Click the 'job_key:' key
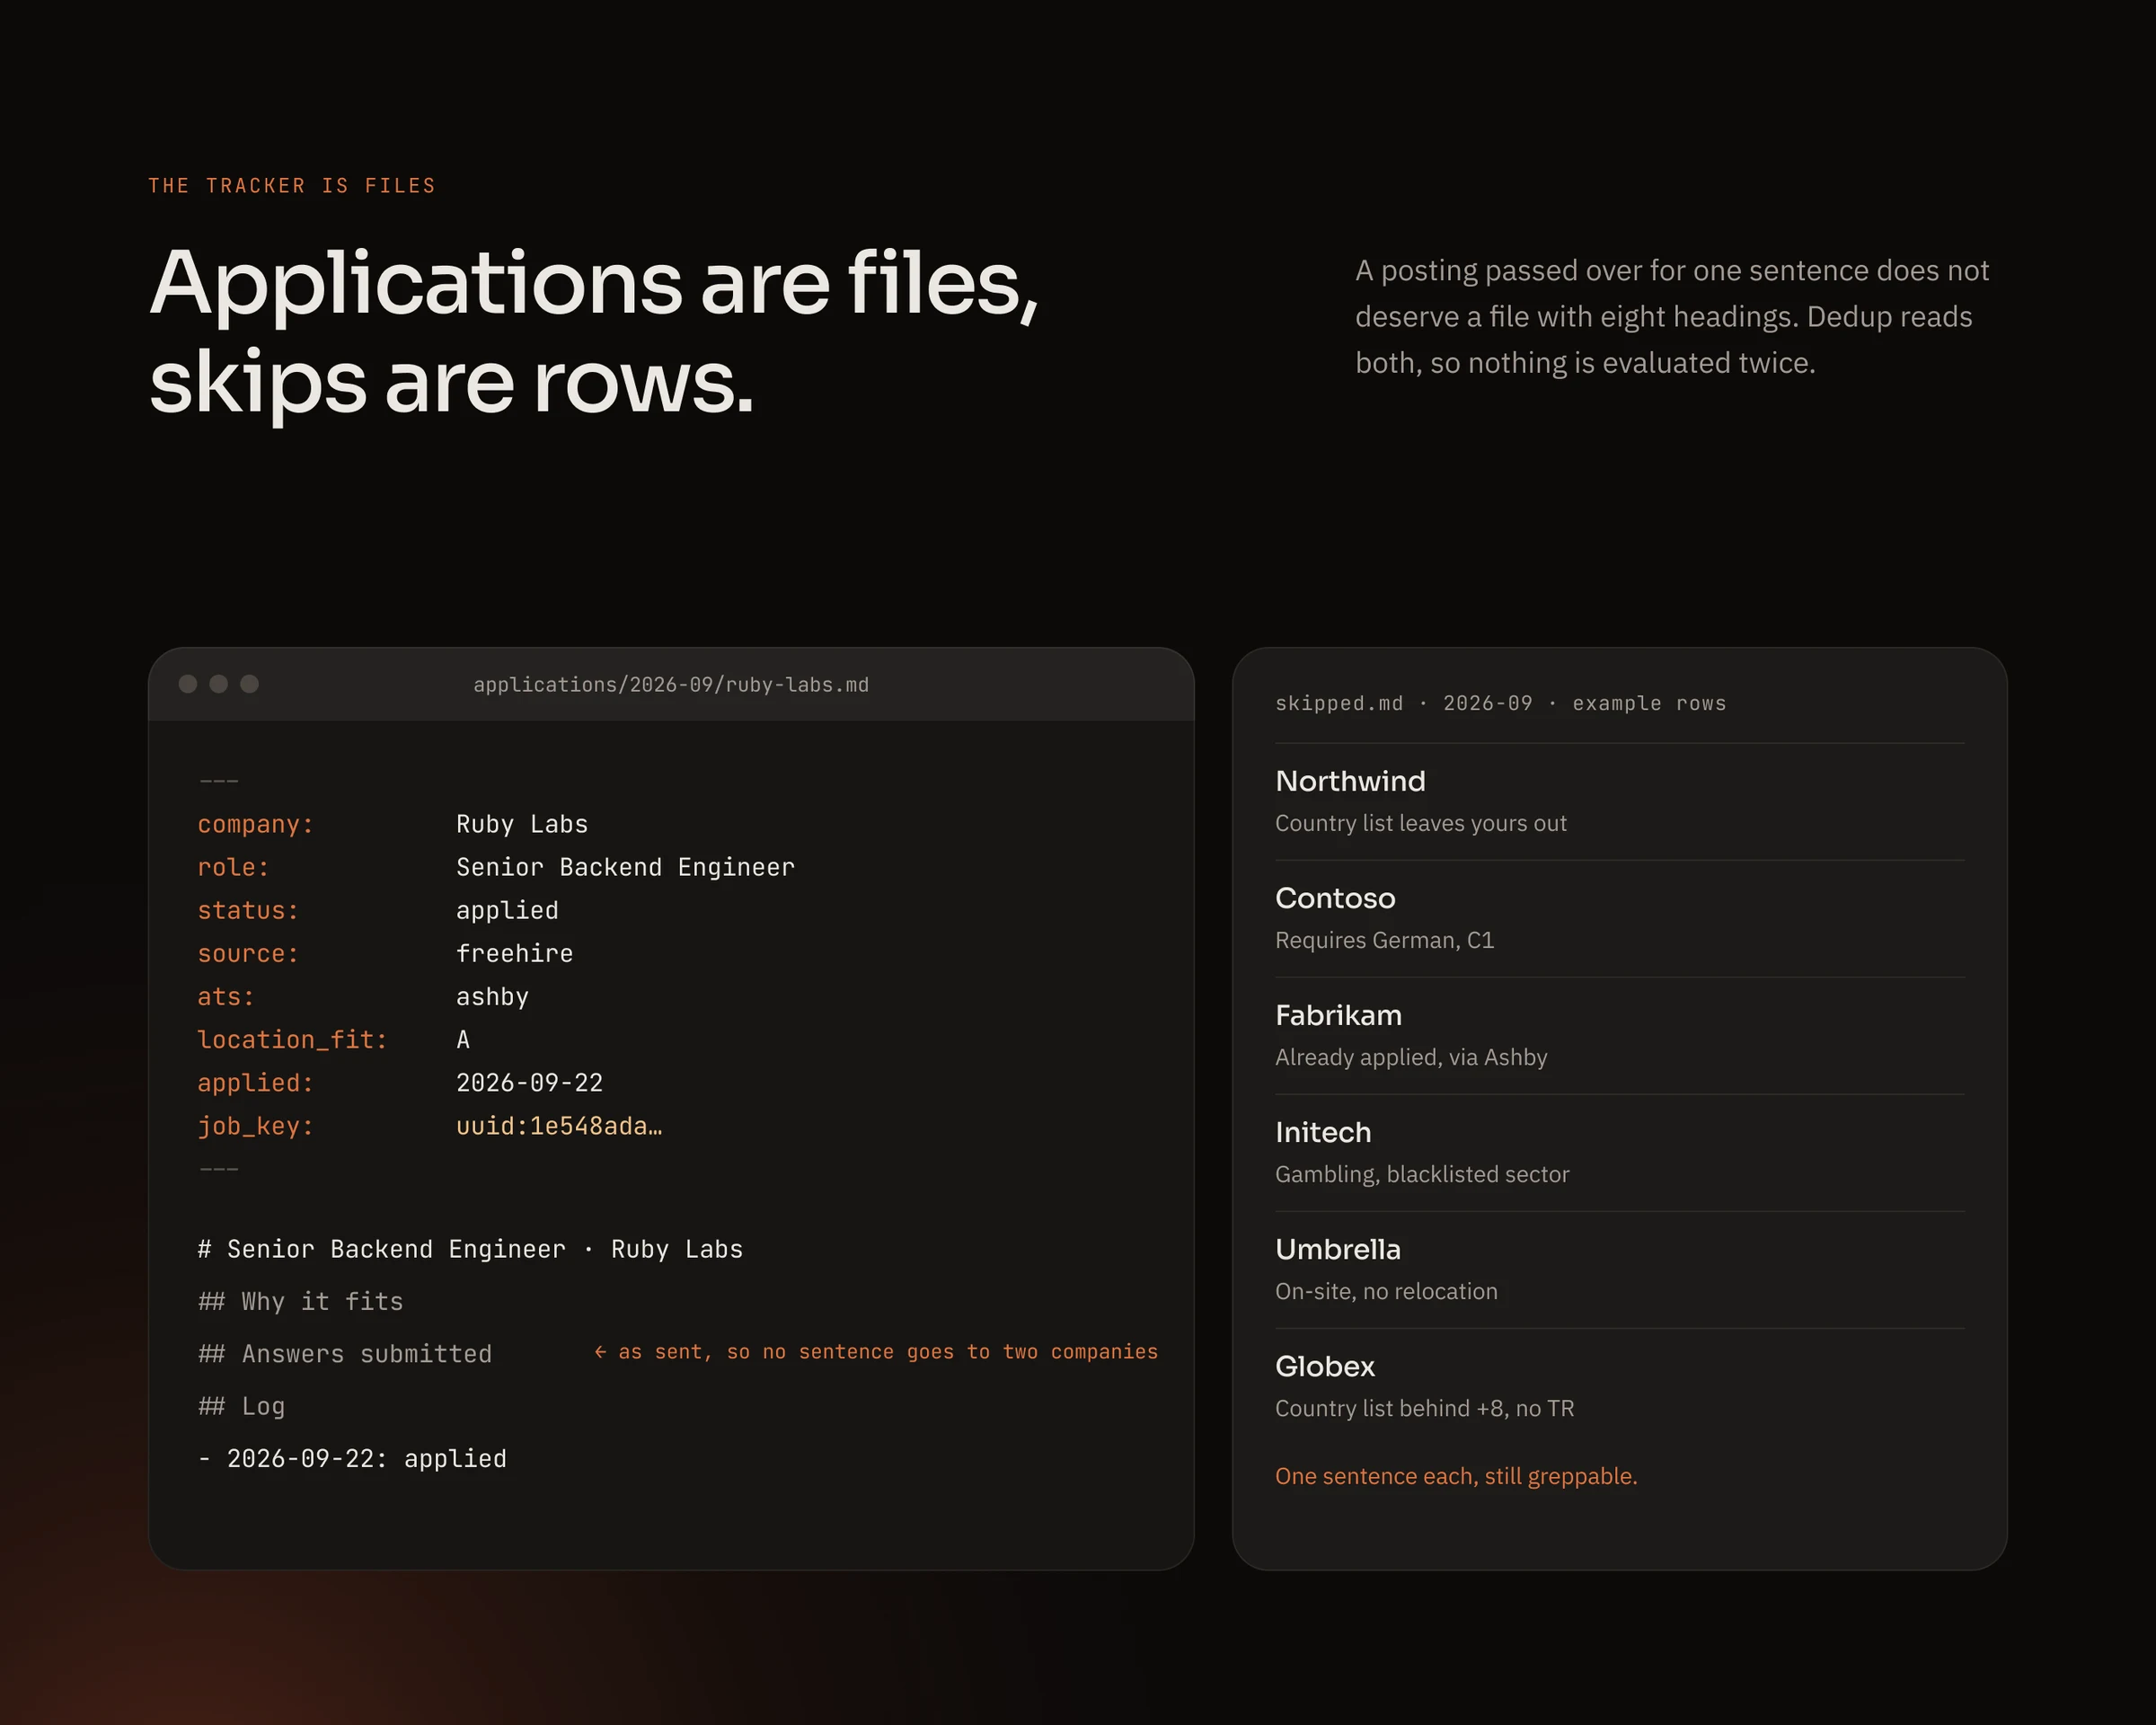 coord(255,1126)
